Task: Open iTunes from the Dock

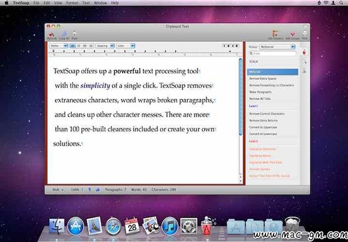Action: tap(170, 226)
